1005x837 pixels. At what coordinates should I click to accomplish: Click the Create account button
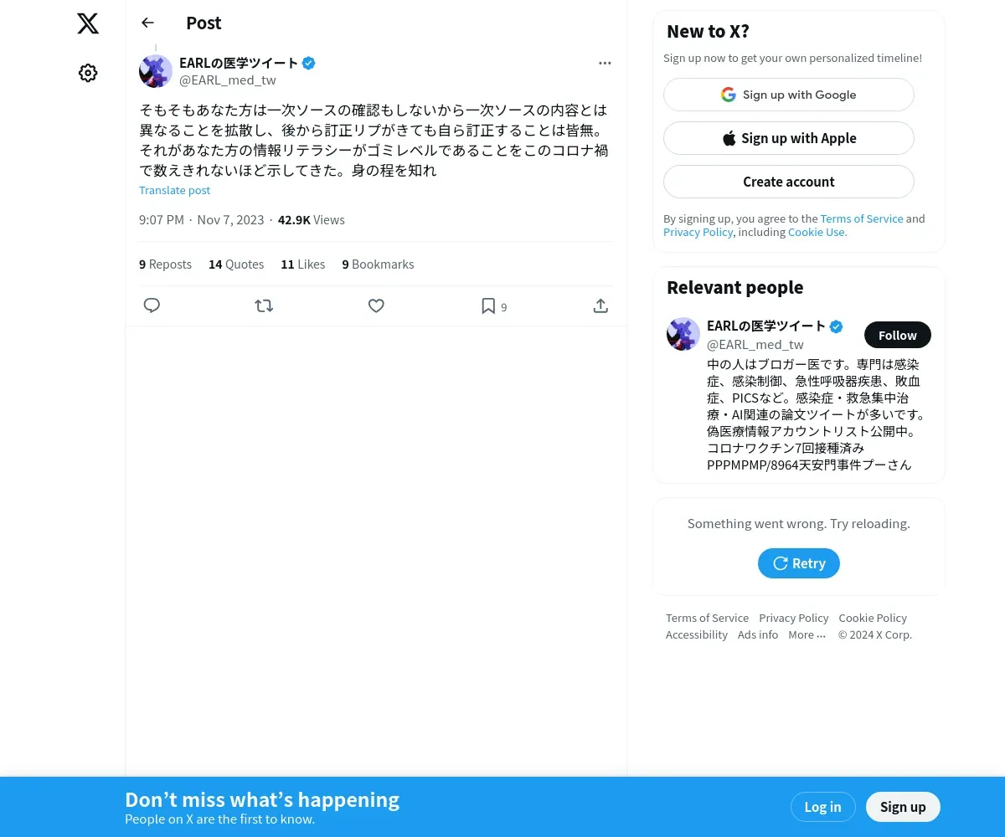789,182
